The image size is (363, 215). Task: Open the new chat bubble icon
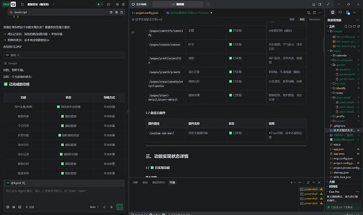(108, 4)
